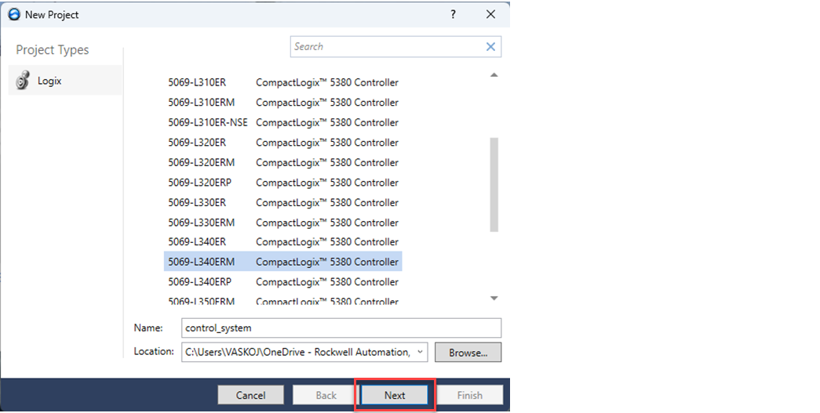Select controller 5069-L320ERP
Image resolution: width=820 pixels, height=413 pixels.
point(283,183)
